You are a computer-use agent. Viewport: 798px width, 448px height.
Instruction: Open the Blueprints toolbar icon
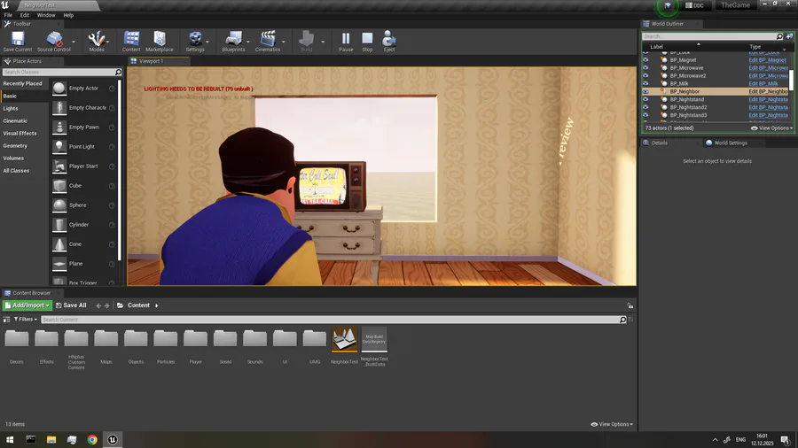[x=233, y=41]
